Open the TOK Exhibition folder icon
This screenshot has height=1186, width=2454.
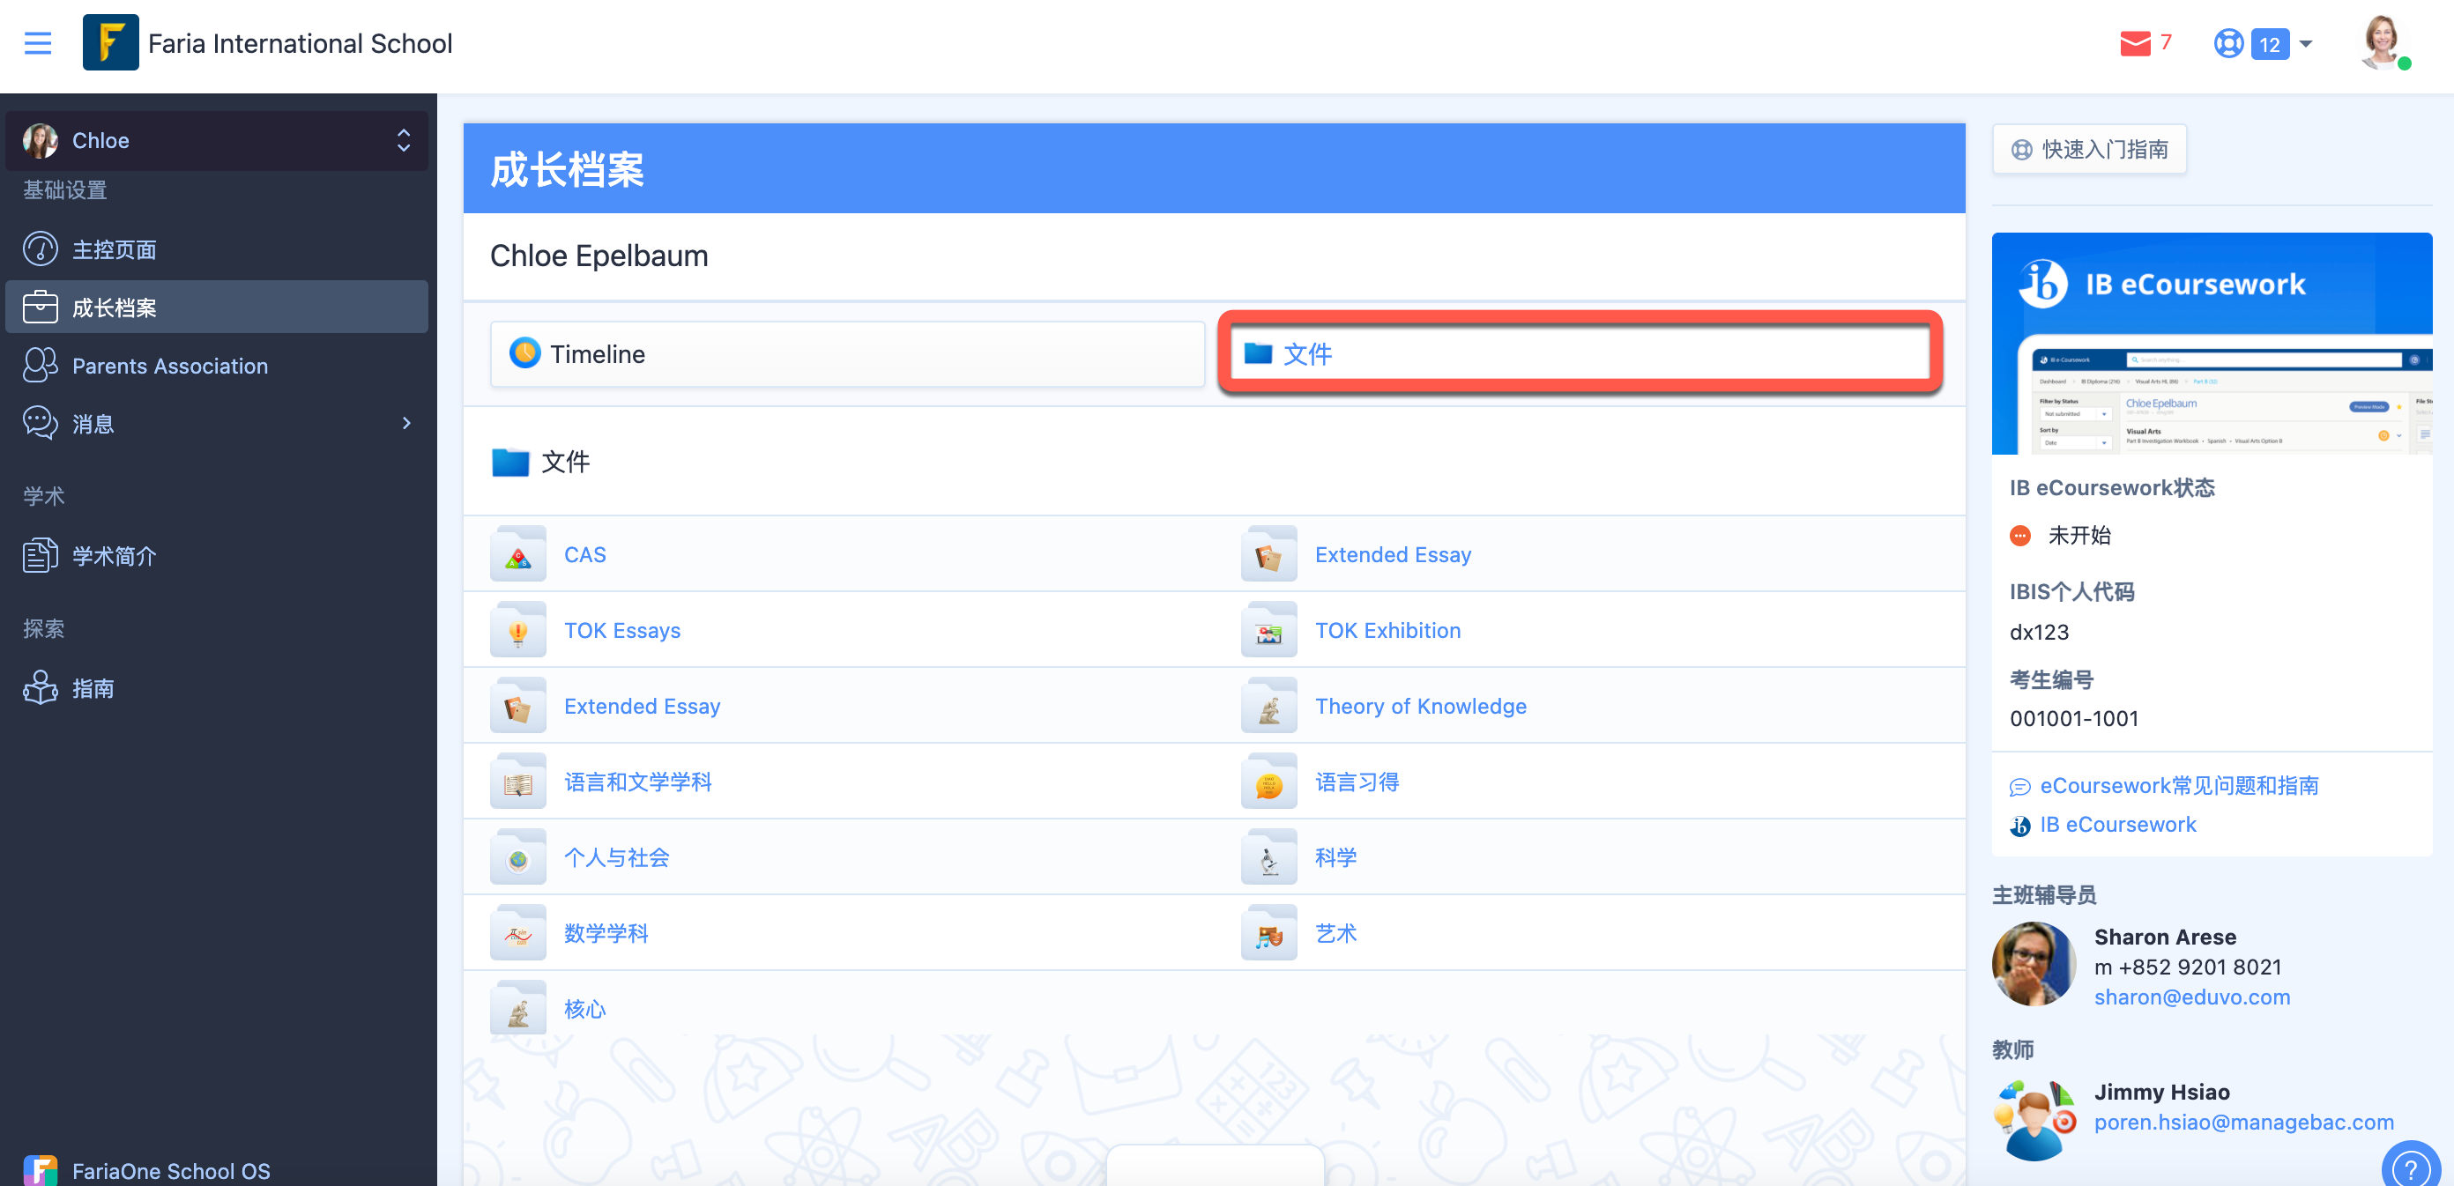[x=1269, y=630]
